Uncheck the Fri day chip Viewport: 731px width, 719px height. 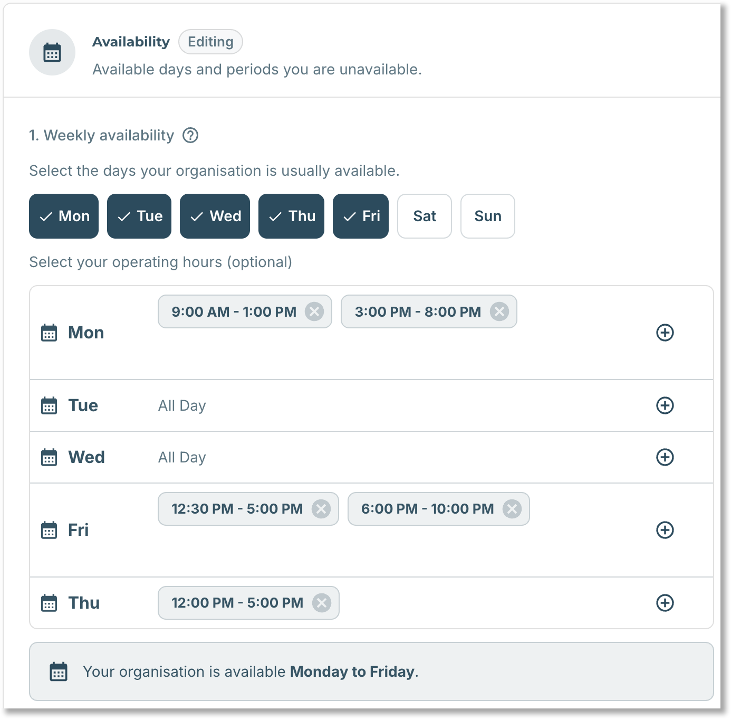click(361, 216)
